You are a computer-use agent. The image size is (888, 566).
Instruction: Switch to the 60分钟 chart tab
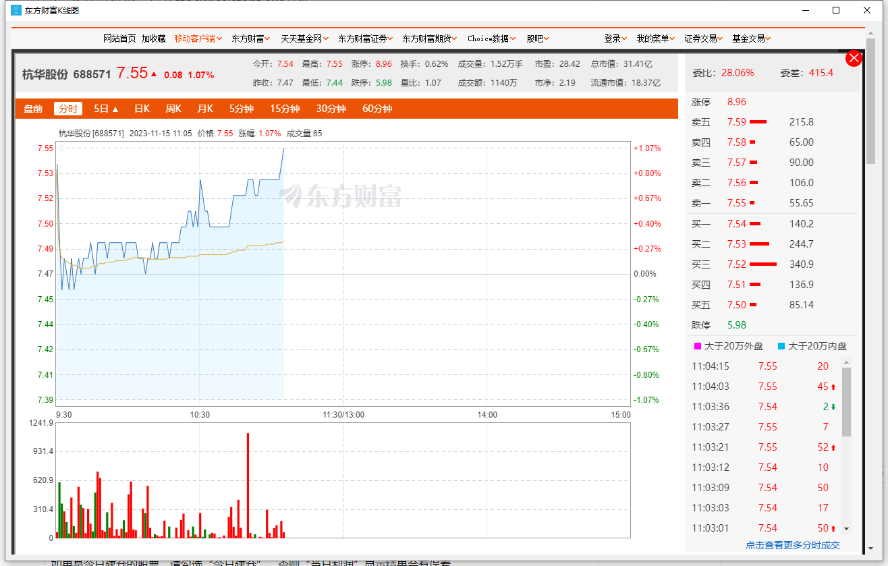[x=377, y=109]
